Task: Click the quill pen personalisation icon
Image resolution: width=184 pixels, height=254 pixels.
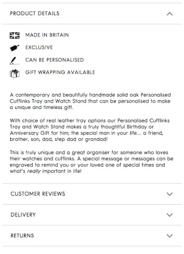Action: pos(15,61)
